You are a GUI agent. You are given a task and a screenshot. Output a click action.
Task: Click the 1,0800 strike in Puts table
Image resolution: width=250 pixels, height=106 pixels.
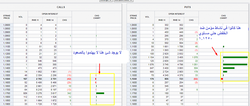(133, 25)
